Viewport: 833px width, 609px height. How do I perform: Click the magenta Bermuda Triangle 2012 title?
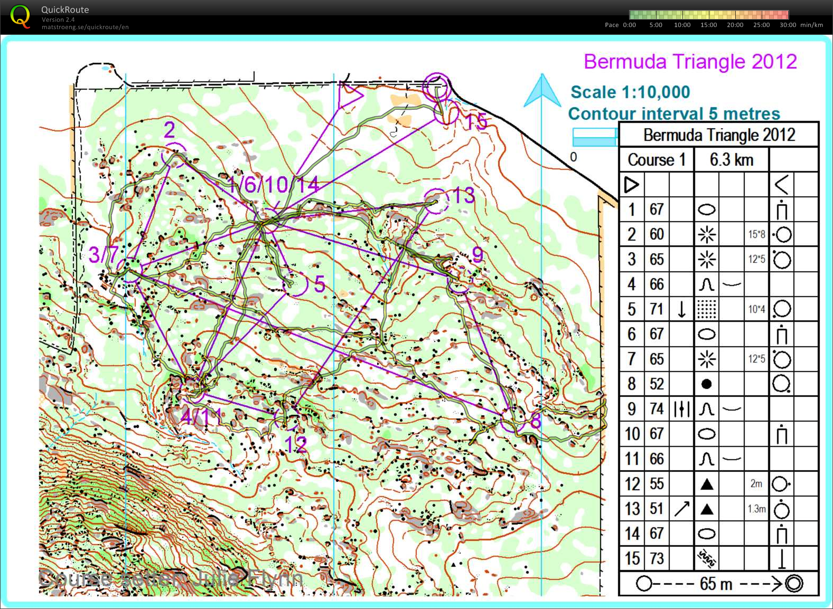pos(690,62)
